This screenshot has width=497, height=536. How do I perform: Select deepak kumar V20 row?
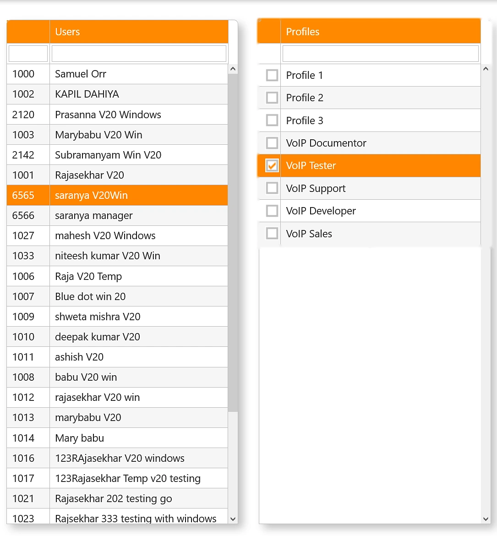[x=117, y=337]
